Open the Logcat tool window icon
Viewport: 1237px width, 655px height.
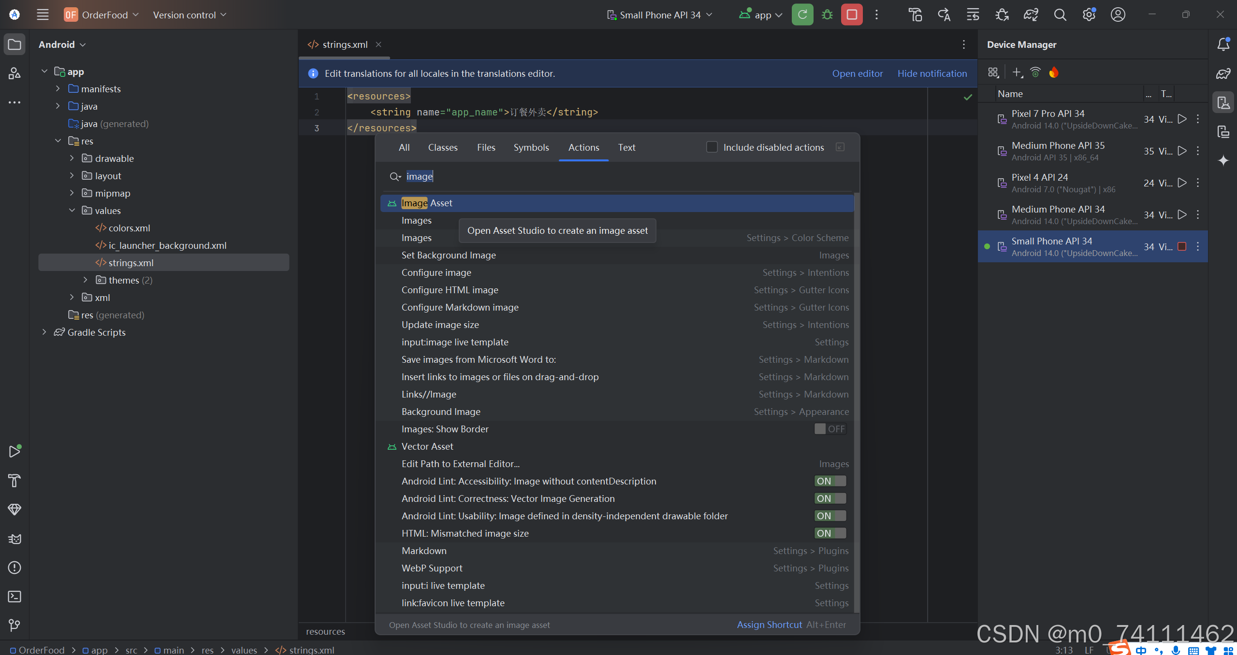(x=15, y=539)
